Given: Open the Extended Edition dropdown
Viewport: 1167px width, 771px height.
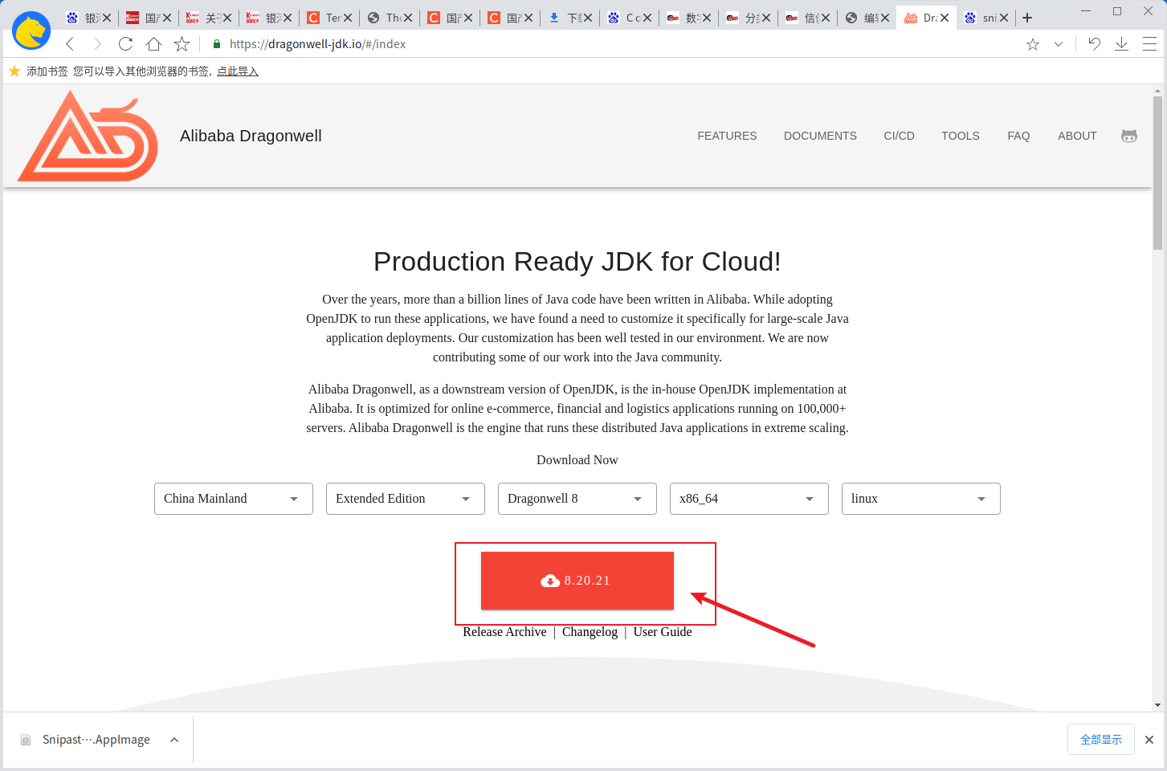Looking at the screenshot, I should [405, 499].
